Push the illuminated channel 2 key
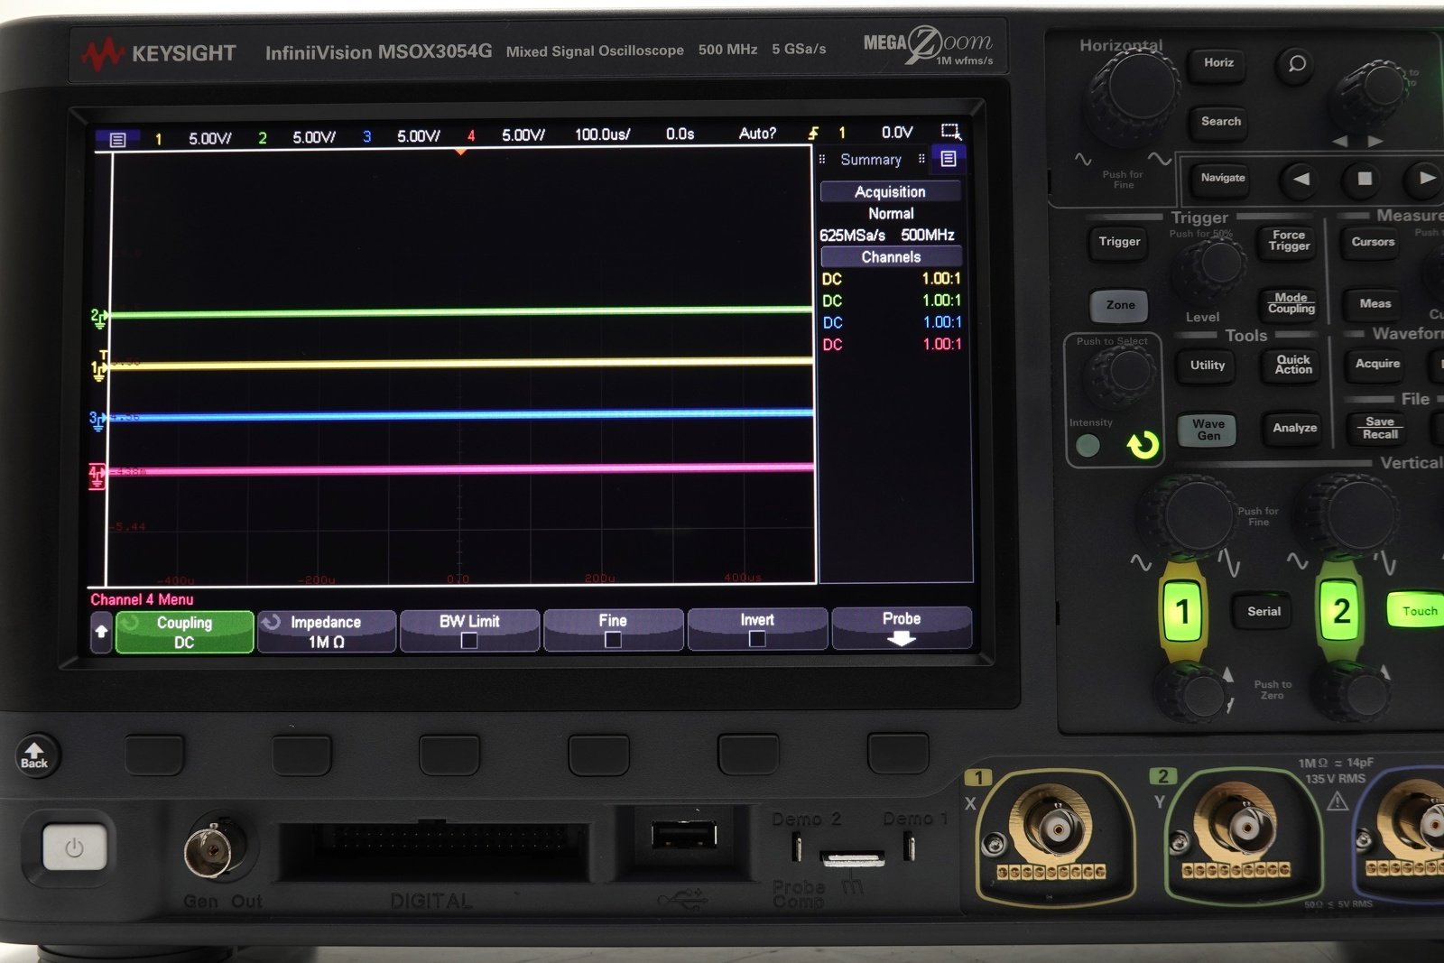Screen dimensions: 1444x963 tap(1340, 611)
